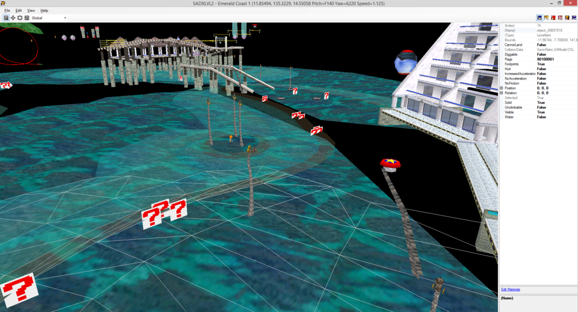Pick the Amy character icon
Image resolution: width=578 pixels, height=312 pixels.
coord(560,18)
